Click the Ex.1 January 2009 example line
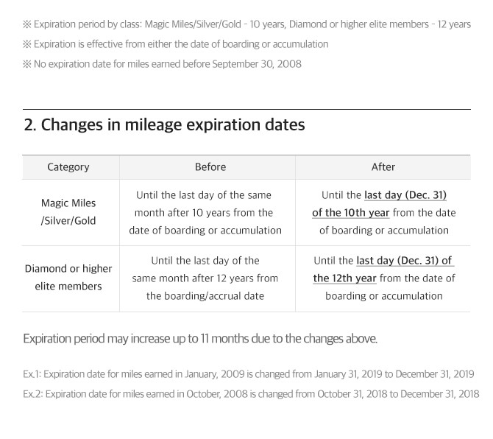This screenshot has height=439, width=493. pos(249,374)
